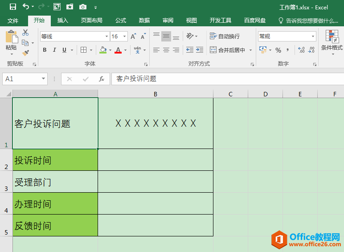Click the Comma Style icon
The height and width of the screenshot is (252, 344).
[287, 50]
